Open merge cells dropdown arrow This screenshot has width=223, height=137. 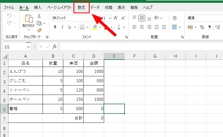[x=180, y=27]
